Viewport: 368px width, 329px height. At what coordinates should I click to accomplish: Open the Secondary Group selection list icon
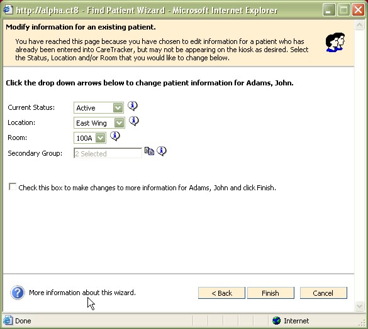(149, 151)
